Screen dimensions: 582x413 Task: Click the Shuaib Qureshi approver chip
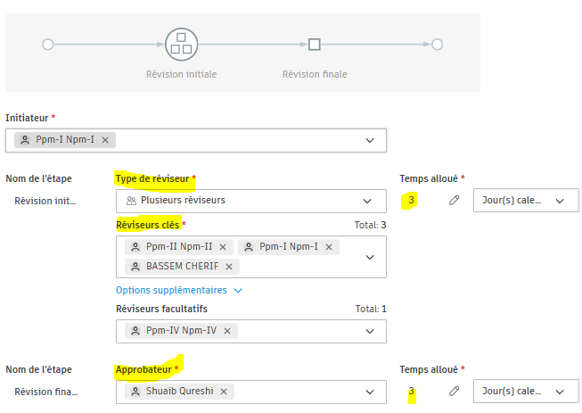pyautogui.click(x=179, y=392)
